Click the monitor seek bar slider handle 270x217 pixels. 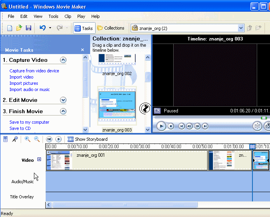(264, 118)
